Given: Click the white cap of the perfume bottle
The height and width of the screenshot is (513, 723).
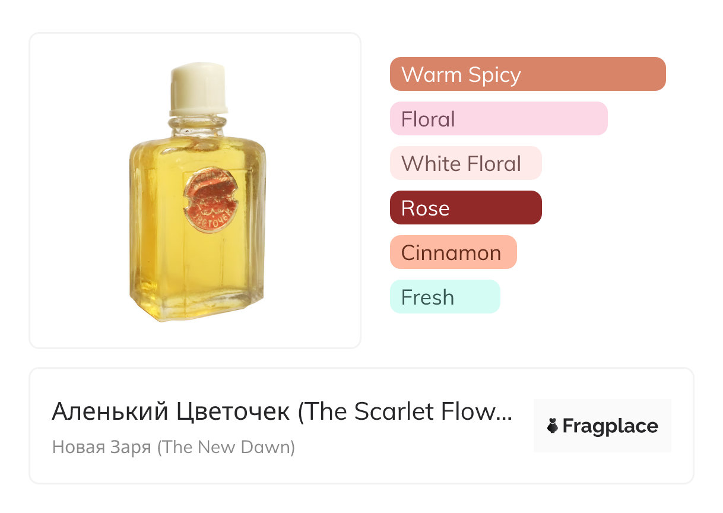Looking at the screenshot, I should (199, 89).
